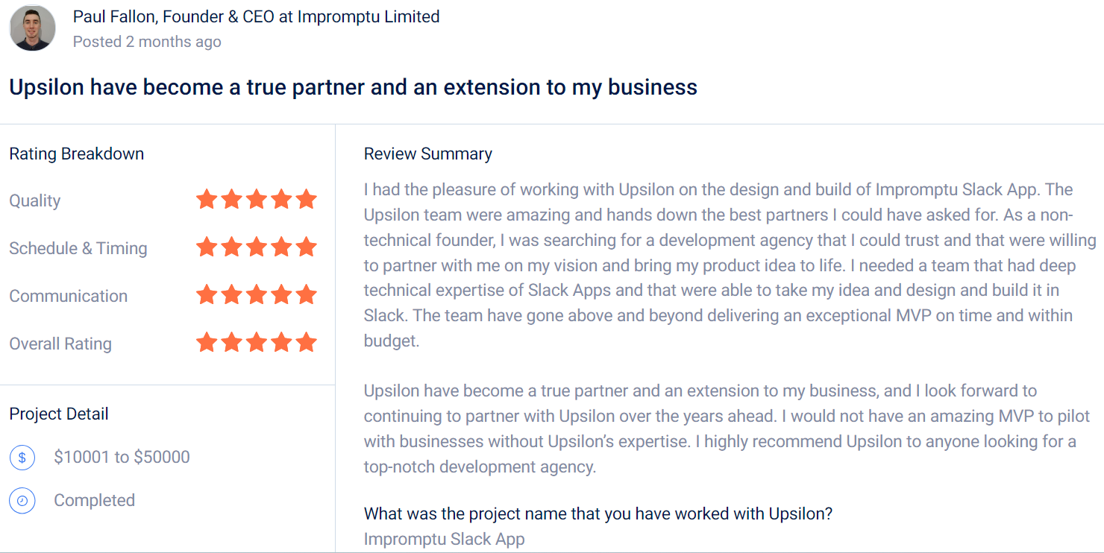The height and width of the screenshot is (553, 1104).
Task: Select third star of Schedule & Timing
Action: [x=257, y=247]
